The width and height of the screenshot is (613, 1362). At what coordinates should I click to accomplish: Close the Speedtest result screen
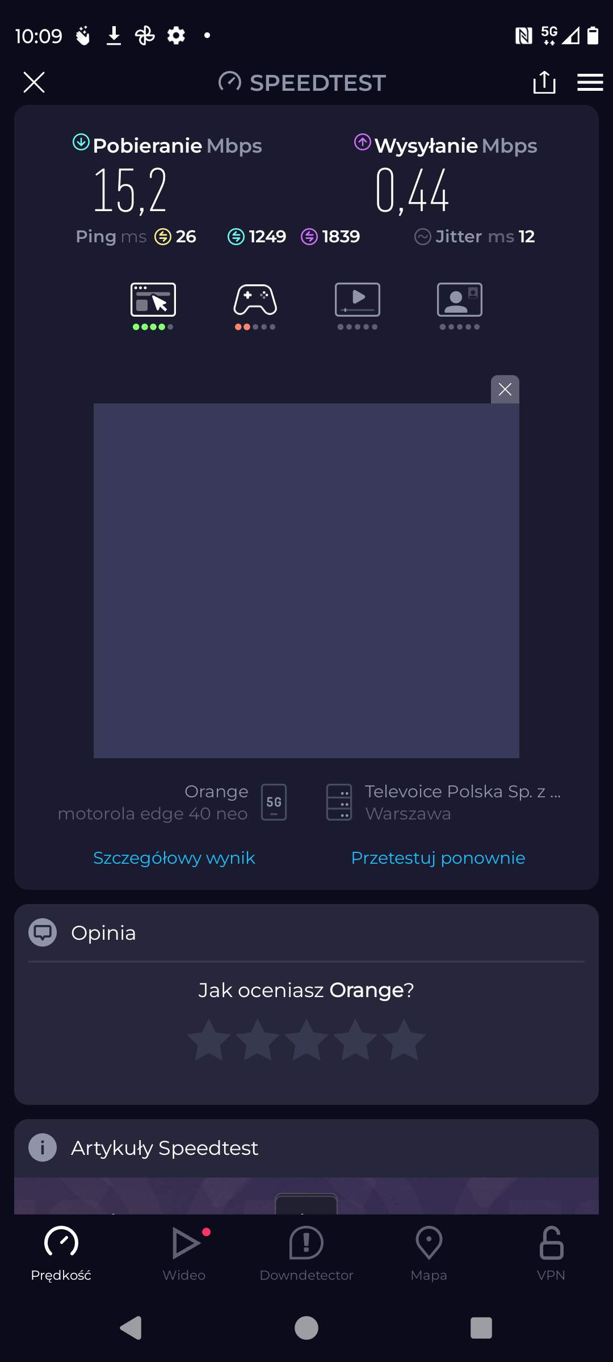(34, 82)
